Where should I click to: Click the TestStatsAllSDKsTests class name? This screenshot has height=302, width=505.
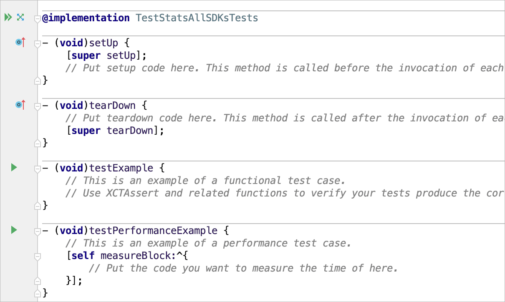[x=196, y=18]
